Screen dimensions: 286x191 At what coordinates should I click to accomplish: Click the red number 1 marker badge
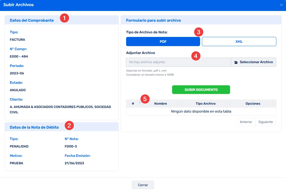[x=64, y=18]
